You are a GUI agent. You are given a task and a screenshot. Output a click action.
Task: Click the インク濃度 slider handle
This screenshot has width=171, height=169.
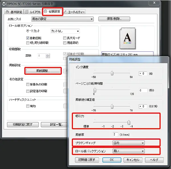112,73
